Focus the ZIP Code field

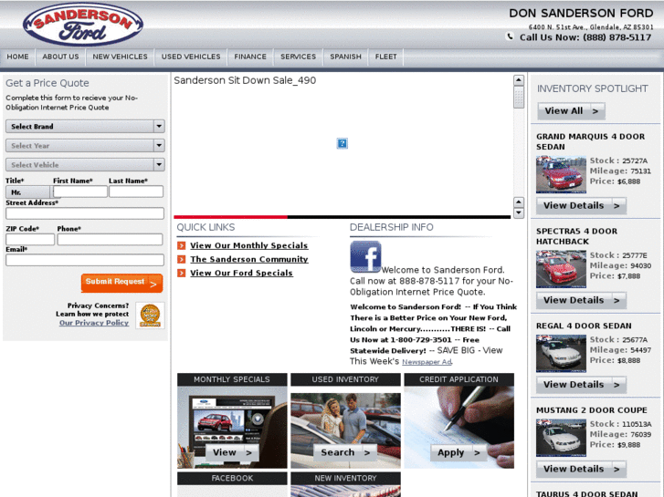(30, 240)
